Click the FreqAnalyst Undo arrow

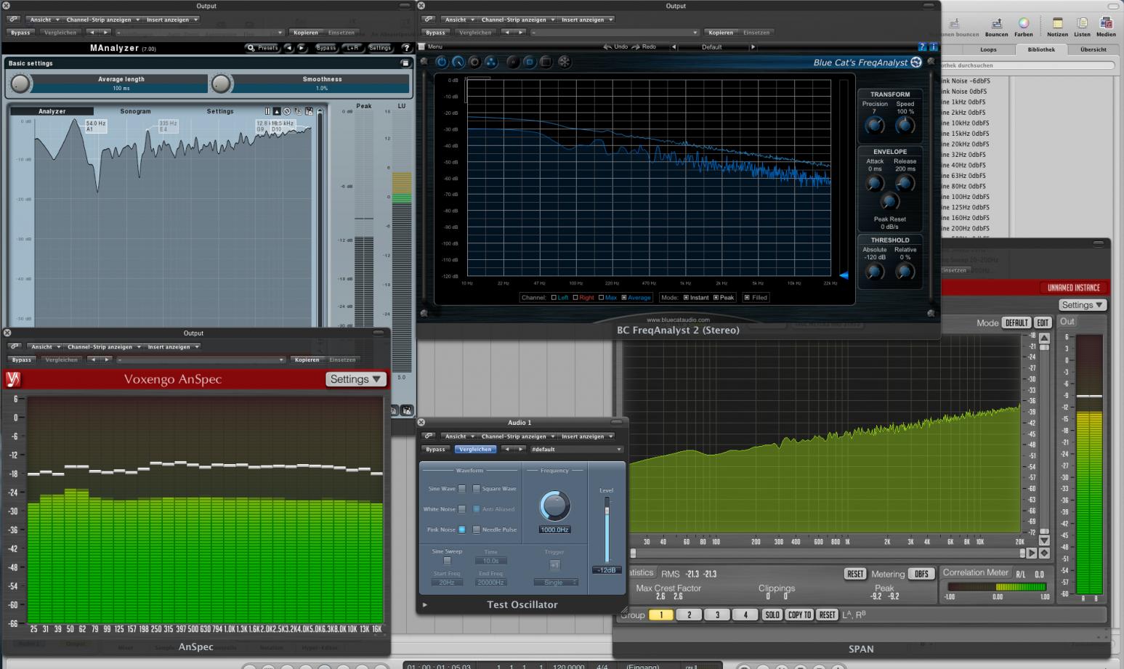(607, 46)
